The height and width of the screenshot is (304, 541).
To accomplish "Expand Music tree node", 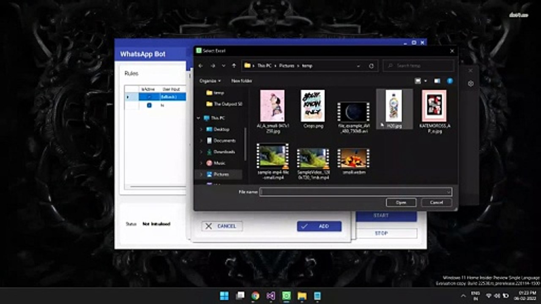I will (x=201, y=163).
